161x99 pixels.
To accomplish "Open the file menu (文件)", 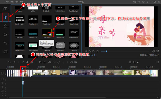I will (x=7, y=2).
